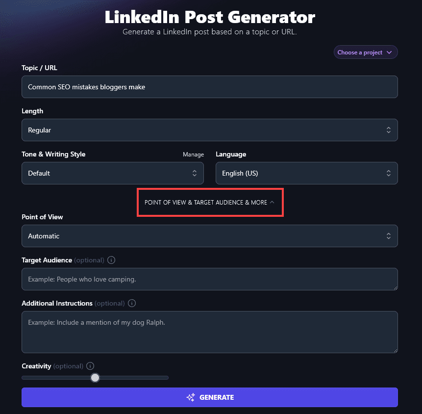The width and height of the screenshot is (422, 414).
Task: Click the up chevron in the highlighted section header
Action: coord(273,202)
